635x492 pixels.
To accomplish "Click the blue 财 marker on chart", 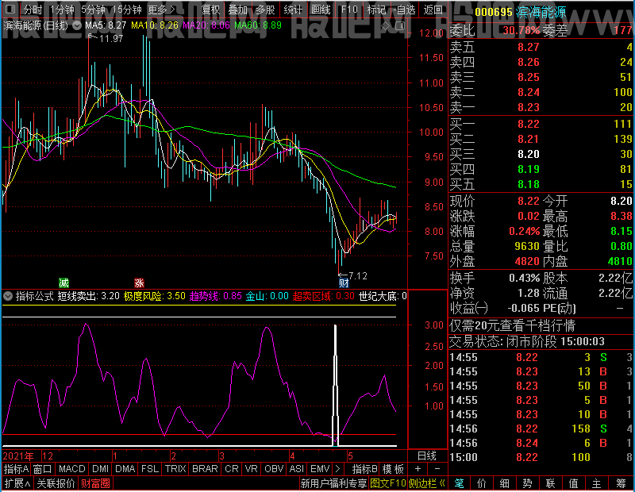I will click(344, 283).
